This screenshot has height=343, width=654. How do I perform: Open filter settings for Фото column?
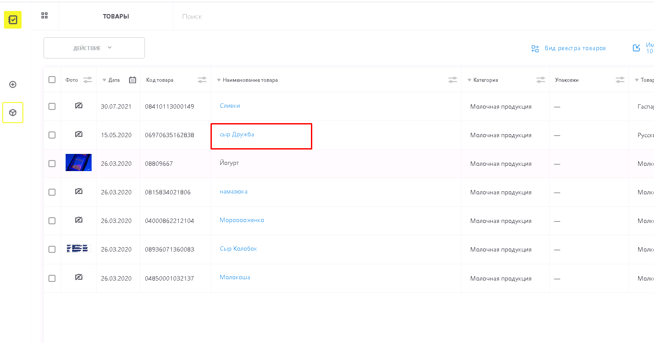(88, 80)
